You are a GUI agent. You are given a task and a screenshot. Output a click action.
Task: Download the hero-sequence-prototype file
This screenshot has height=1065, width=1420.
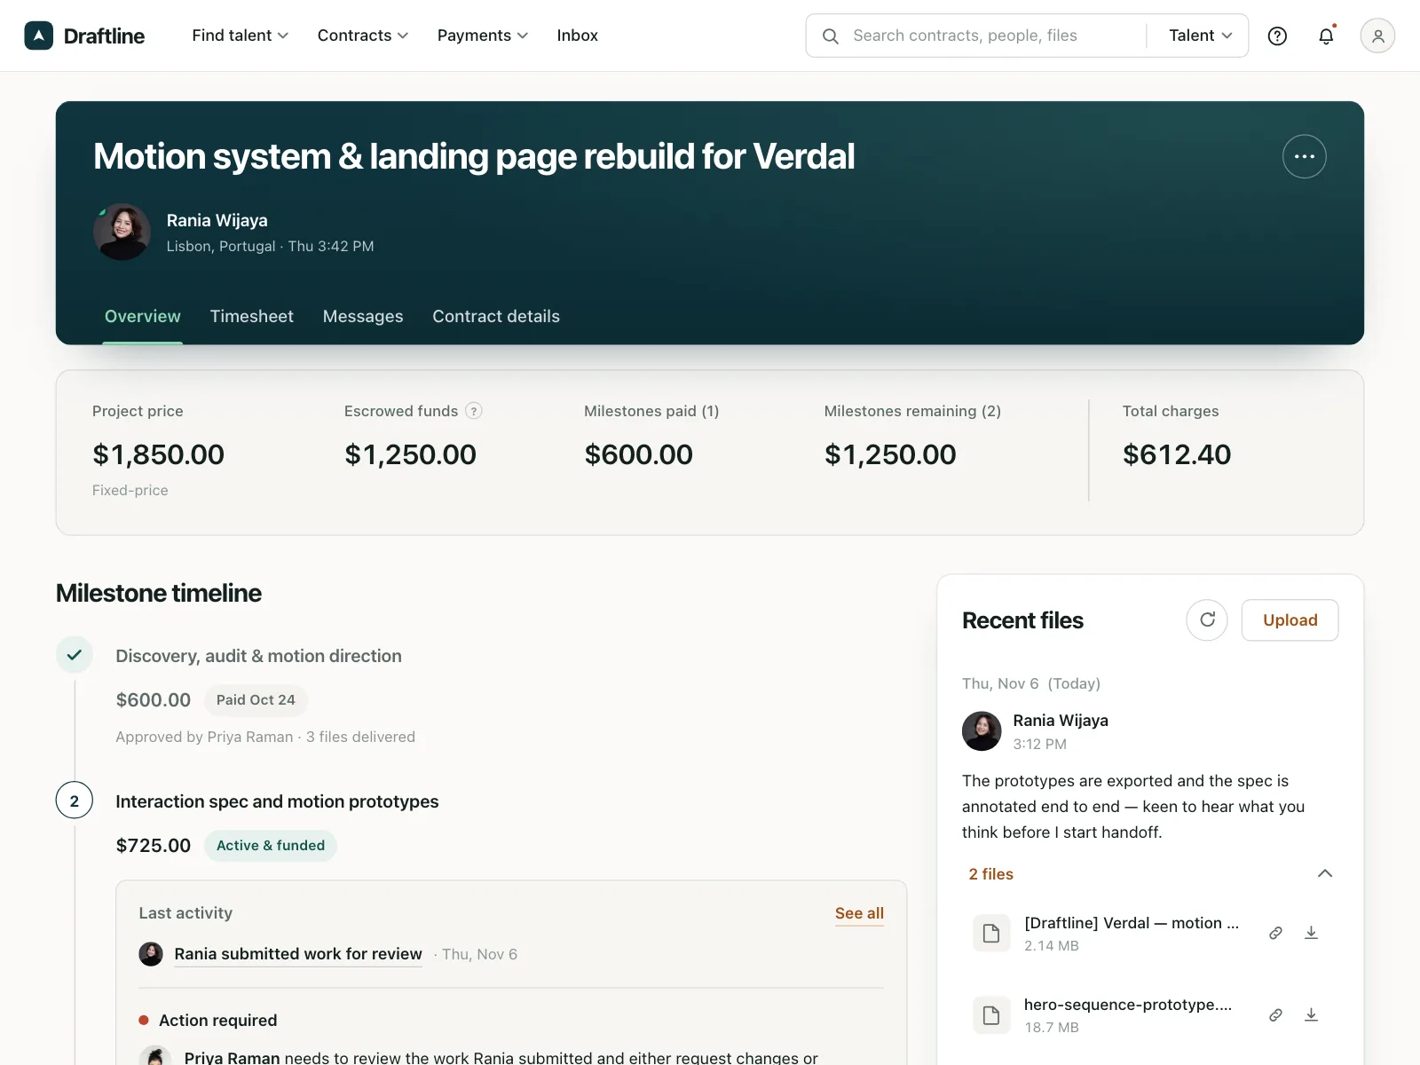(x=1311, y=1014)
